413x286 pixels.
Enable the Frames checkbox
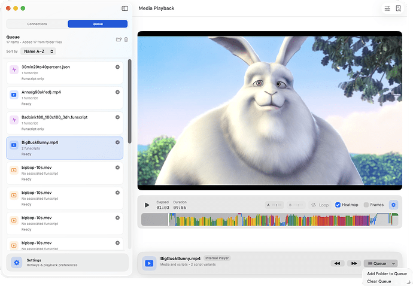pos(366,205)
